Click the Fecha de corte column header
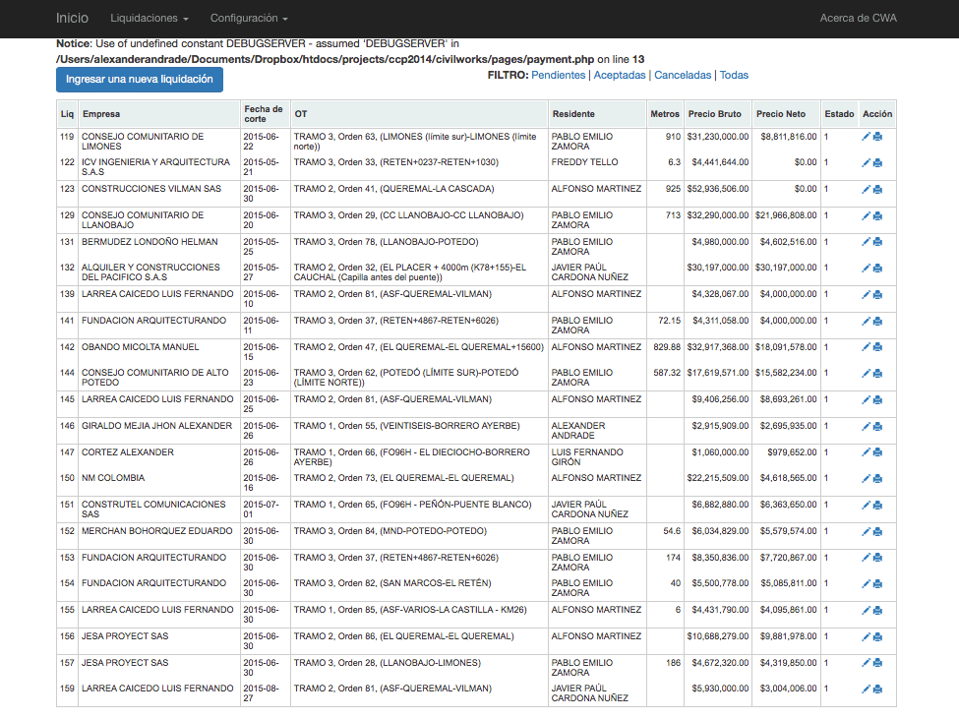This screenshot has height=719, width=959. coord(266,114)
